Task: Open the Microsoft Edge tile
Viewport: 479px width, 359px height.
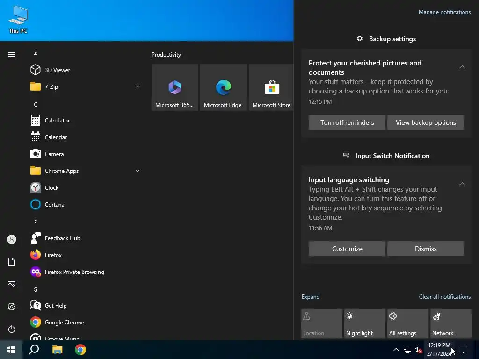Action: (223, 87)
